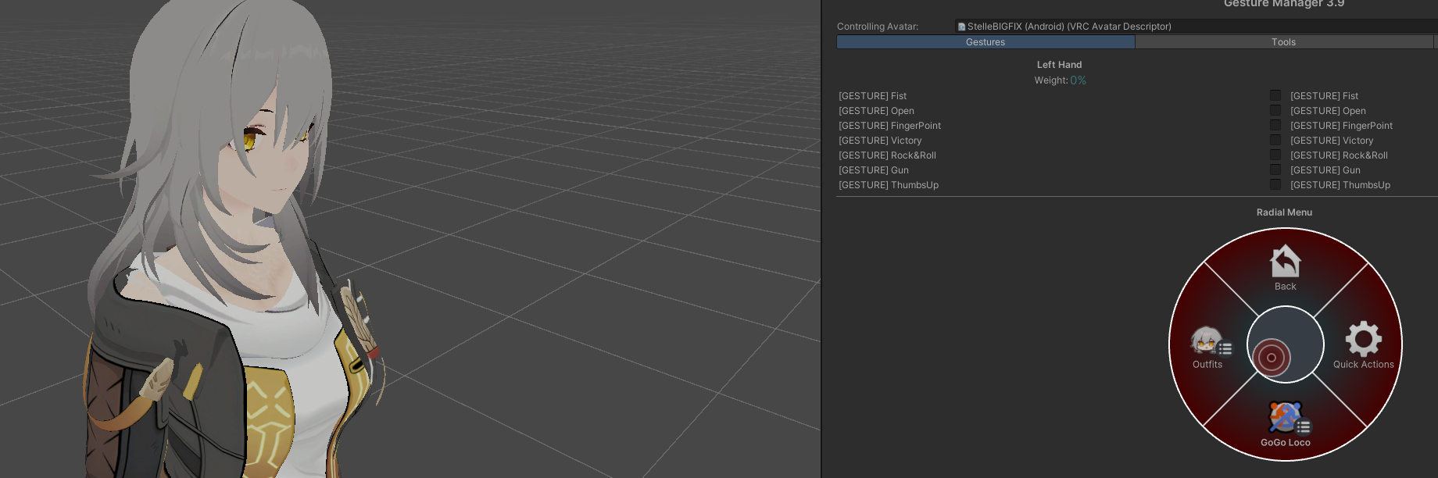Click the "Left Hand" heading
This screenshot has width=1438, height=478.
[1059, 65]
